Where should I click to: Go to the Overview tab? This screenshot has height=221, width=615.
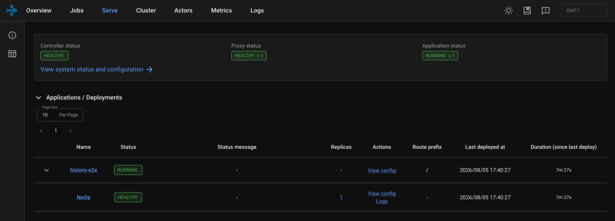pyautogui.click(x=39, y=10)
